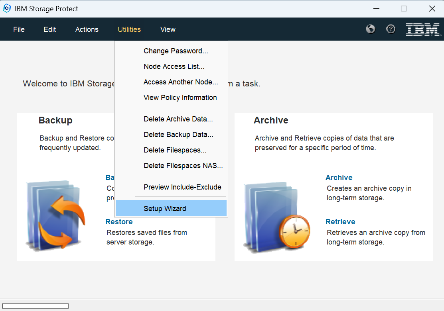Collapse the open Utilities menu

point(129,29)
